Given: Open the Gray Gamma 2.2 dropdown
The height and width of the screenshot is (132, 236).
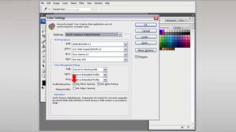Looking at the screenshot, I should pos(125,54).
